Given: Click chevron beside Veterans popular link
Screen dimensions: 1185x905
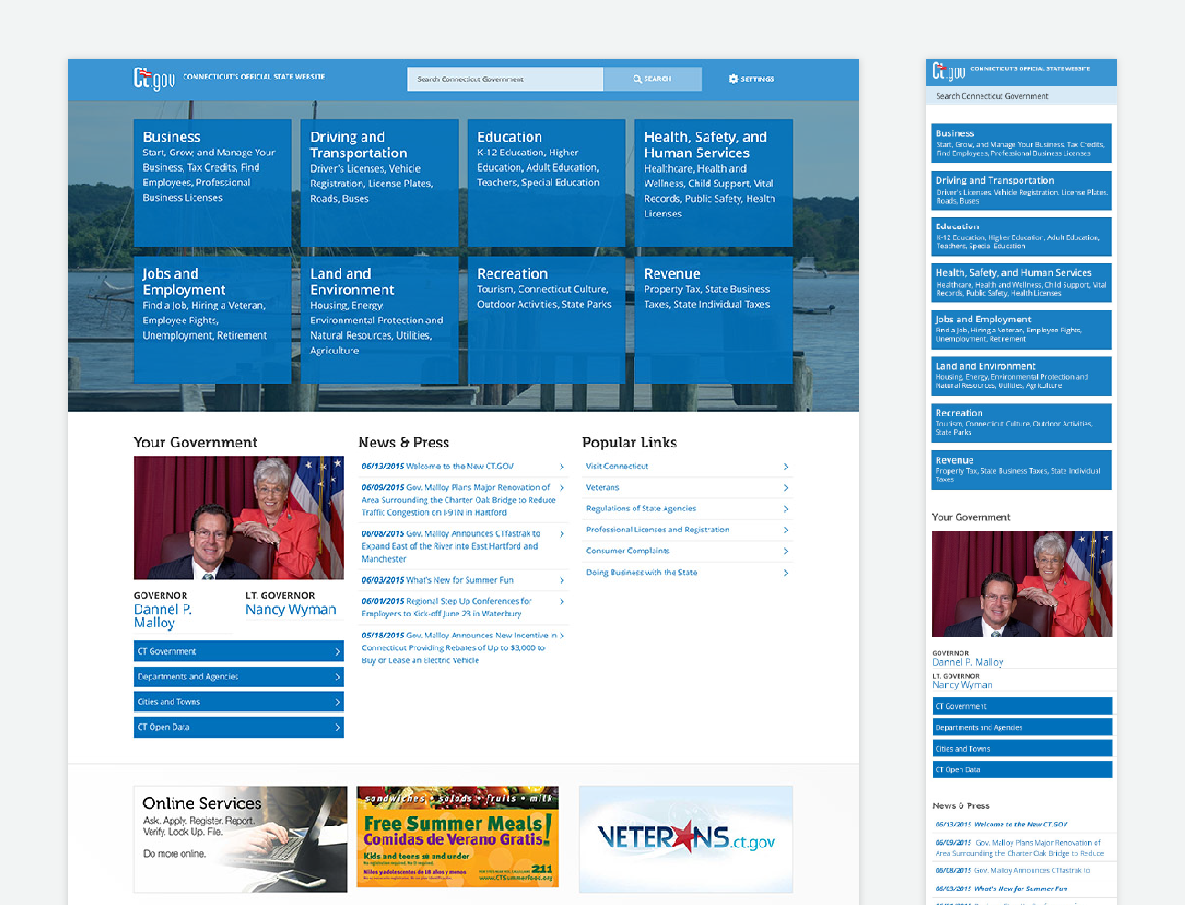Looking at the screenshot, I should pos(786,488).
